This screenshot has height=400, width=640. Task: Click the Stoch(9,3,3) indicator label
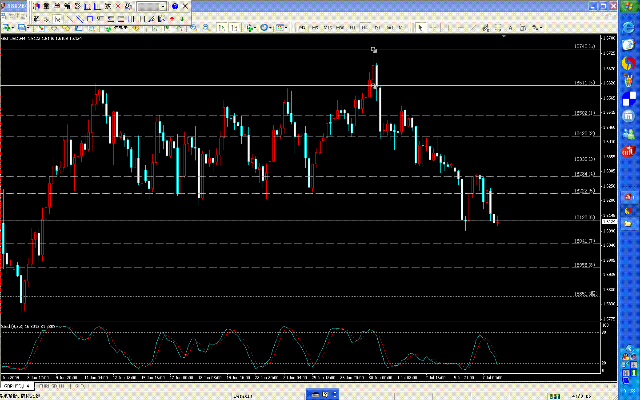pos(28,326)
